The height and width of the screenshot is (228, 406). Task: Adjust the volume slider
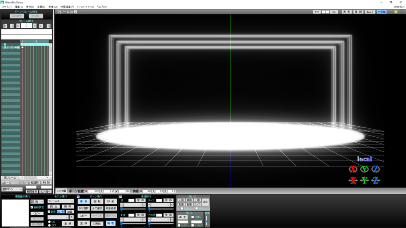click(207, 220)
